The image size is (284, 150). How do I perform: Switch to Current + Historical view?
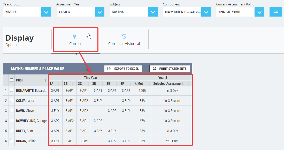tap(124, 39)
